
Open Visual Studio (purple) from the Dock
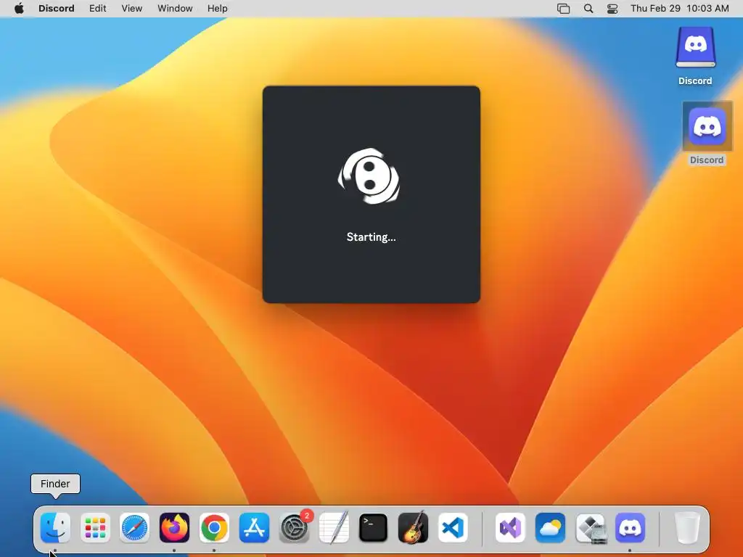510,527
